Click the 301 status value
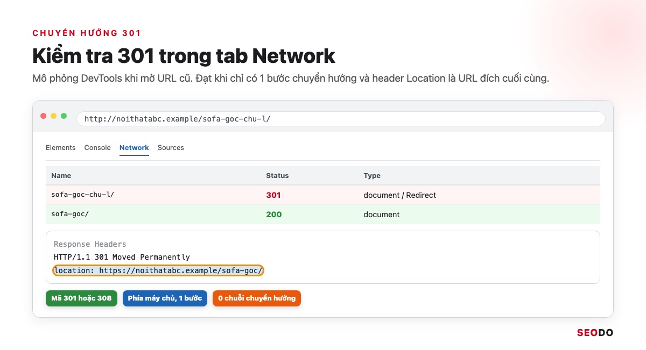The image size is (646, 350). (x=273, y=195)
